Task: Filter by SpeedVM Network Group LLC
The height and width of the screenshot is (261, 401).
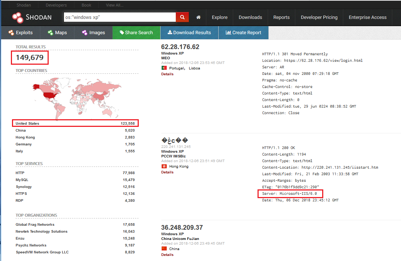Action: coord(75,252)
